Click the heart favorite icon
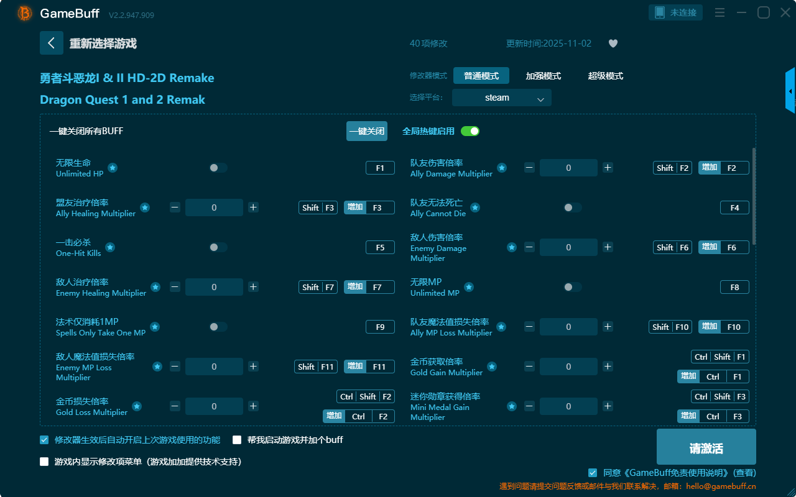The image size is (796, 497). (613, 43)
